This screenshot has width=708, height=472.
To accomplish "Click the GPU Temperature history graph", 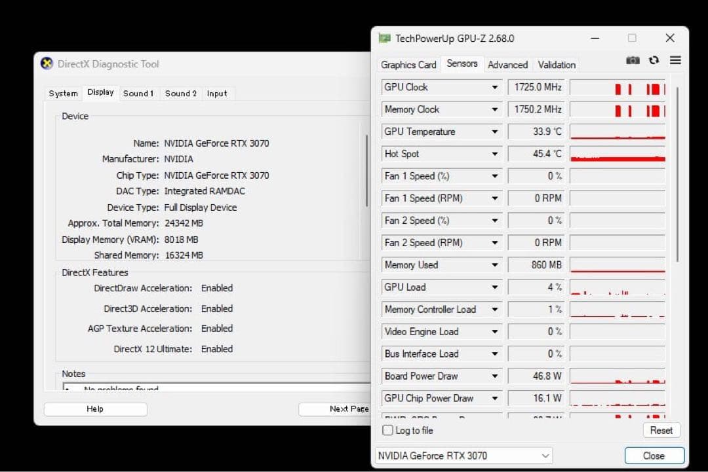I will (618, 132).
